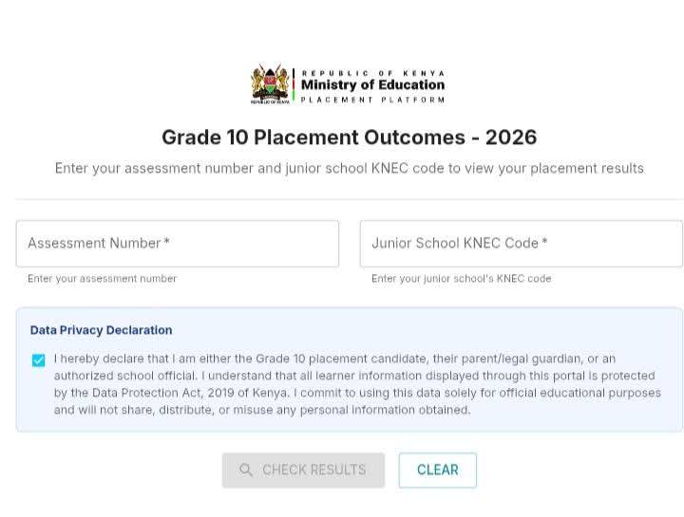Click the 'I hereby declare' declaration paragraph
The width and height of the screenshot is (684, 517).
[358, 384]
